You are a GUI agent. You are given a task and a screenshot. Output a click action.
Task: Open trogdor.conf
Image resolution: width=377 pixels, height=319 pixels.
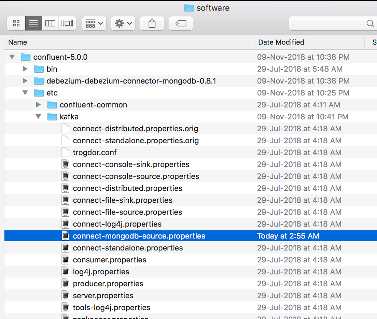[95, 152]
